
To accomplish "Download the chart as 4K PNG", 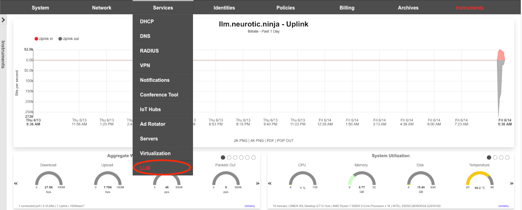I will 257,141.
